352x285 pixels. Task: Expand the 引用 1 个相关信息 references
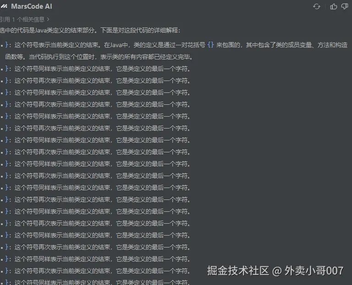[23, 19]
